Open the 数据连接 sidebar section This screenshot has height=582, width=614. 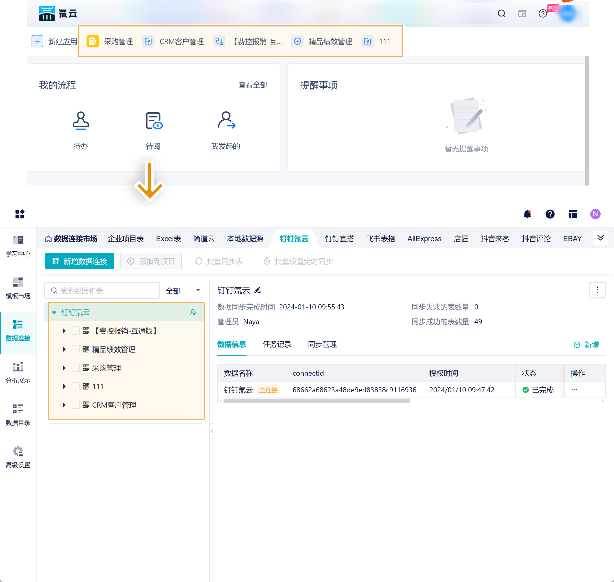coord(18,331)
